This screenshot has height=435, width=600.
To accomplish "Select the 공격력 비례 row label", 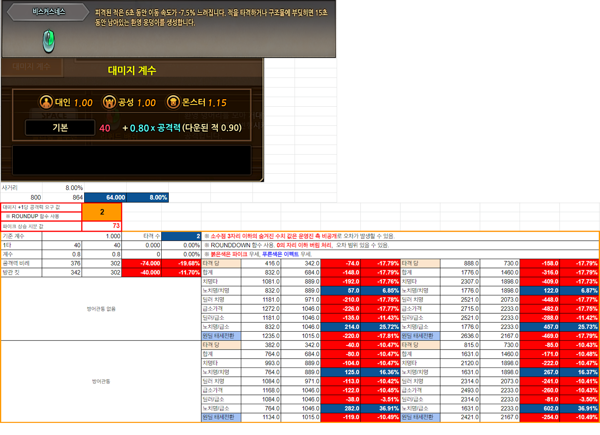I will (21, 263).
